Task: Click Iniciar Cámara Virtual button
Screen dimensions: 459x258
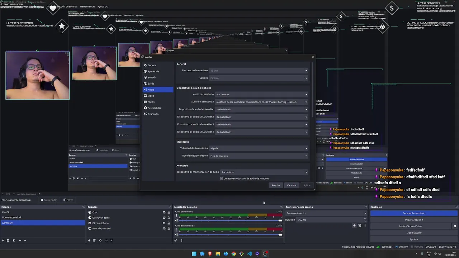Action: click(x=411, y=226)
